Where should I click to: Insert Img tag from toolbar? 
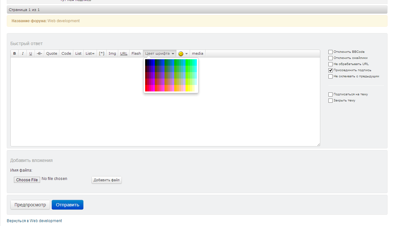(x=112, y=53)
